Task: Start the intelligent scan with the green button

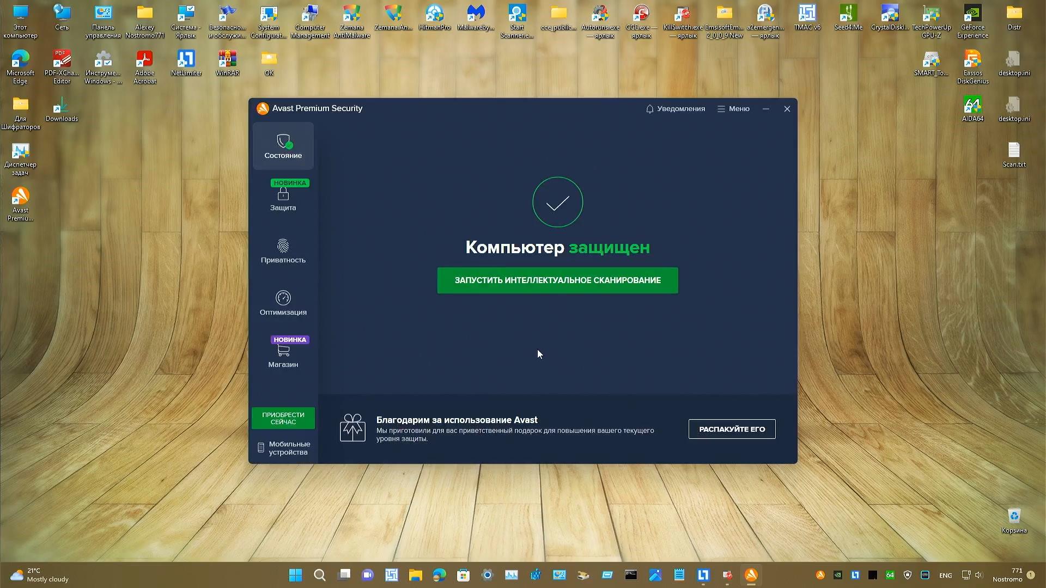Action: tap(557, 280)
